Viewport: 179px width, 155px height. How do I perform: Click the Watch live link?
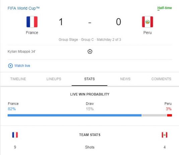pyautogui.click(x=22, y=66)
